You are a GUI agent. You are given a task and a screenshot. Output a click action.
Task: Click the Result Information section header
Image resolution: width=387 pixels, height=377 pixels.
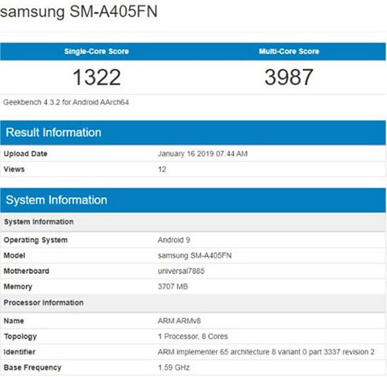193,132
